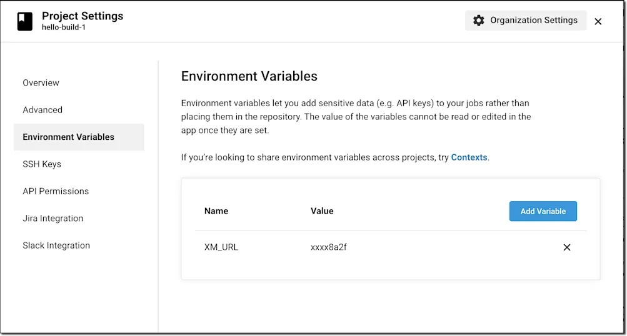Go to the Advanced settings section
The image size is (627, 336).
click(x=43, y=110)
